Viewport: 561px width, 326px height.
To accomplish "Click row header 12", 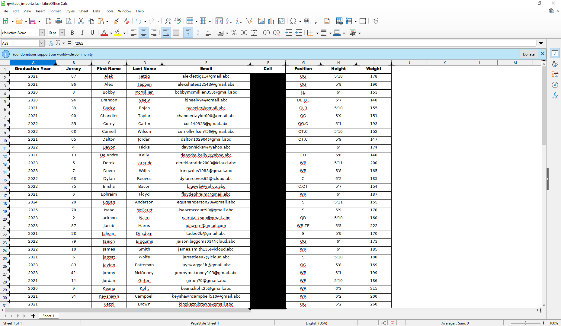I will [x=5, y=156].
